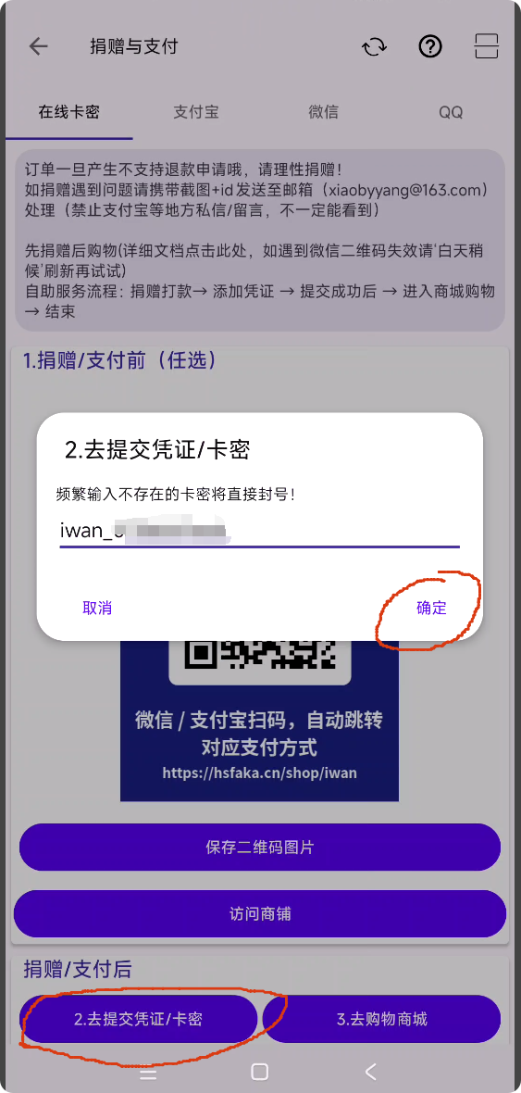Tap the 访问商铺 button
Viewport: 521px width, 1093px height.
[x=260, y=914]
